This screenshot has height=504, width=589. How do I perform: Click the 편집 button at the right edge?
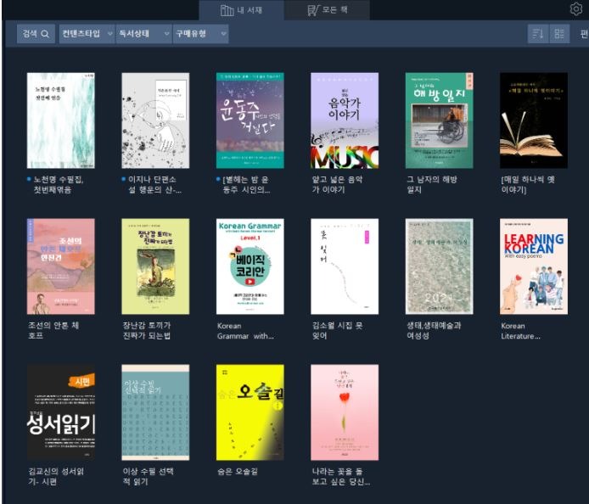coord(583,34)
